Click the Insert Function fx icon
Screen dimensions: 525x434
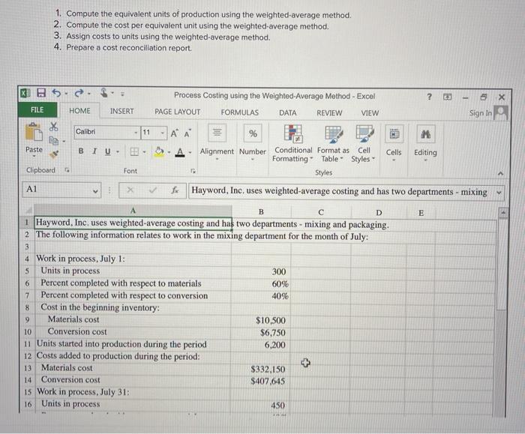tap(175, 190)
